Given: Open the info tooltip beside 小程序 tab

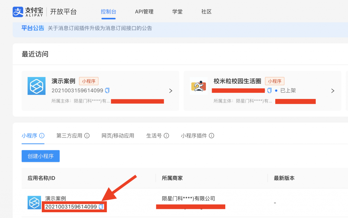Looking at the screenshot, I should click(x=41, y=135).
